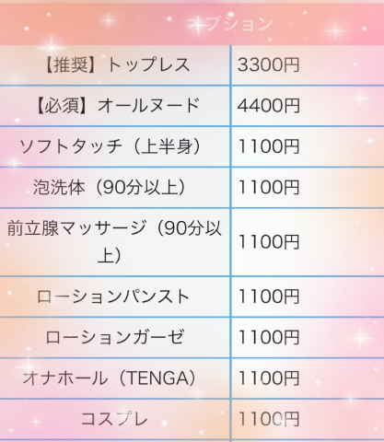Select ソフトタッチ（上半身） option label

(111, 146)
